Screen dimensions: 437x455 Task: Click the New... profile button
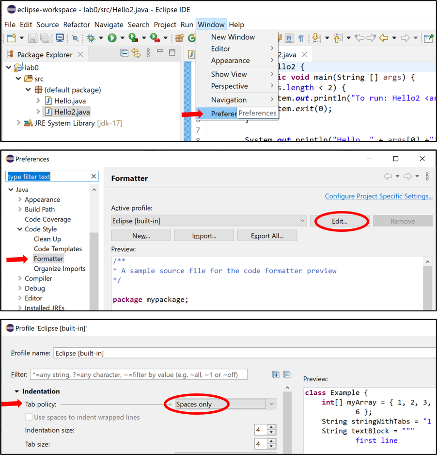[141, 236]
